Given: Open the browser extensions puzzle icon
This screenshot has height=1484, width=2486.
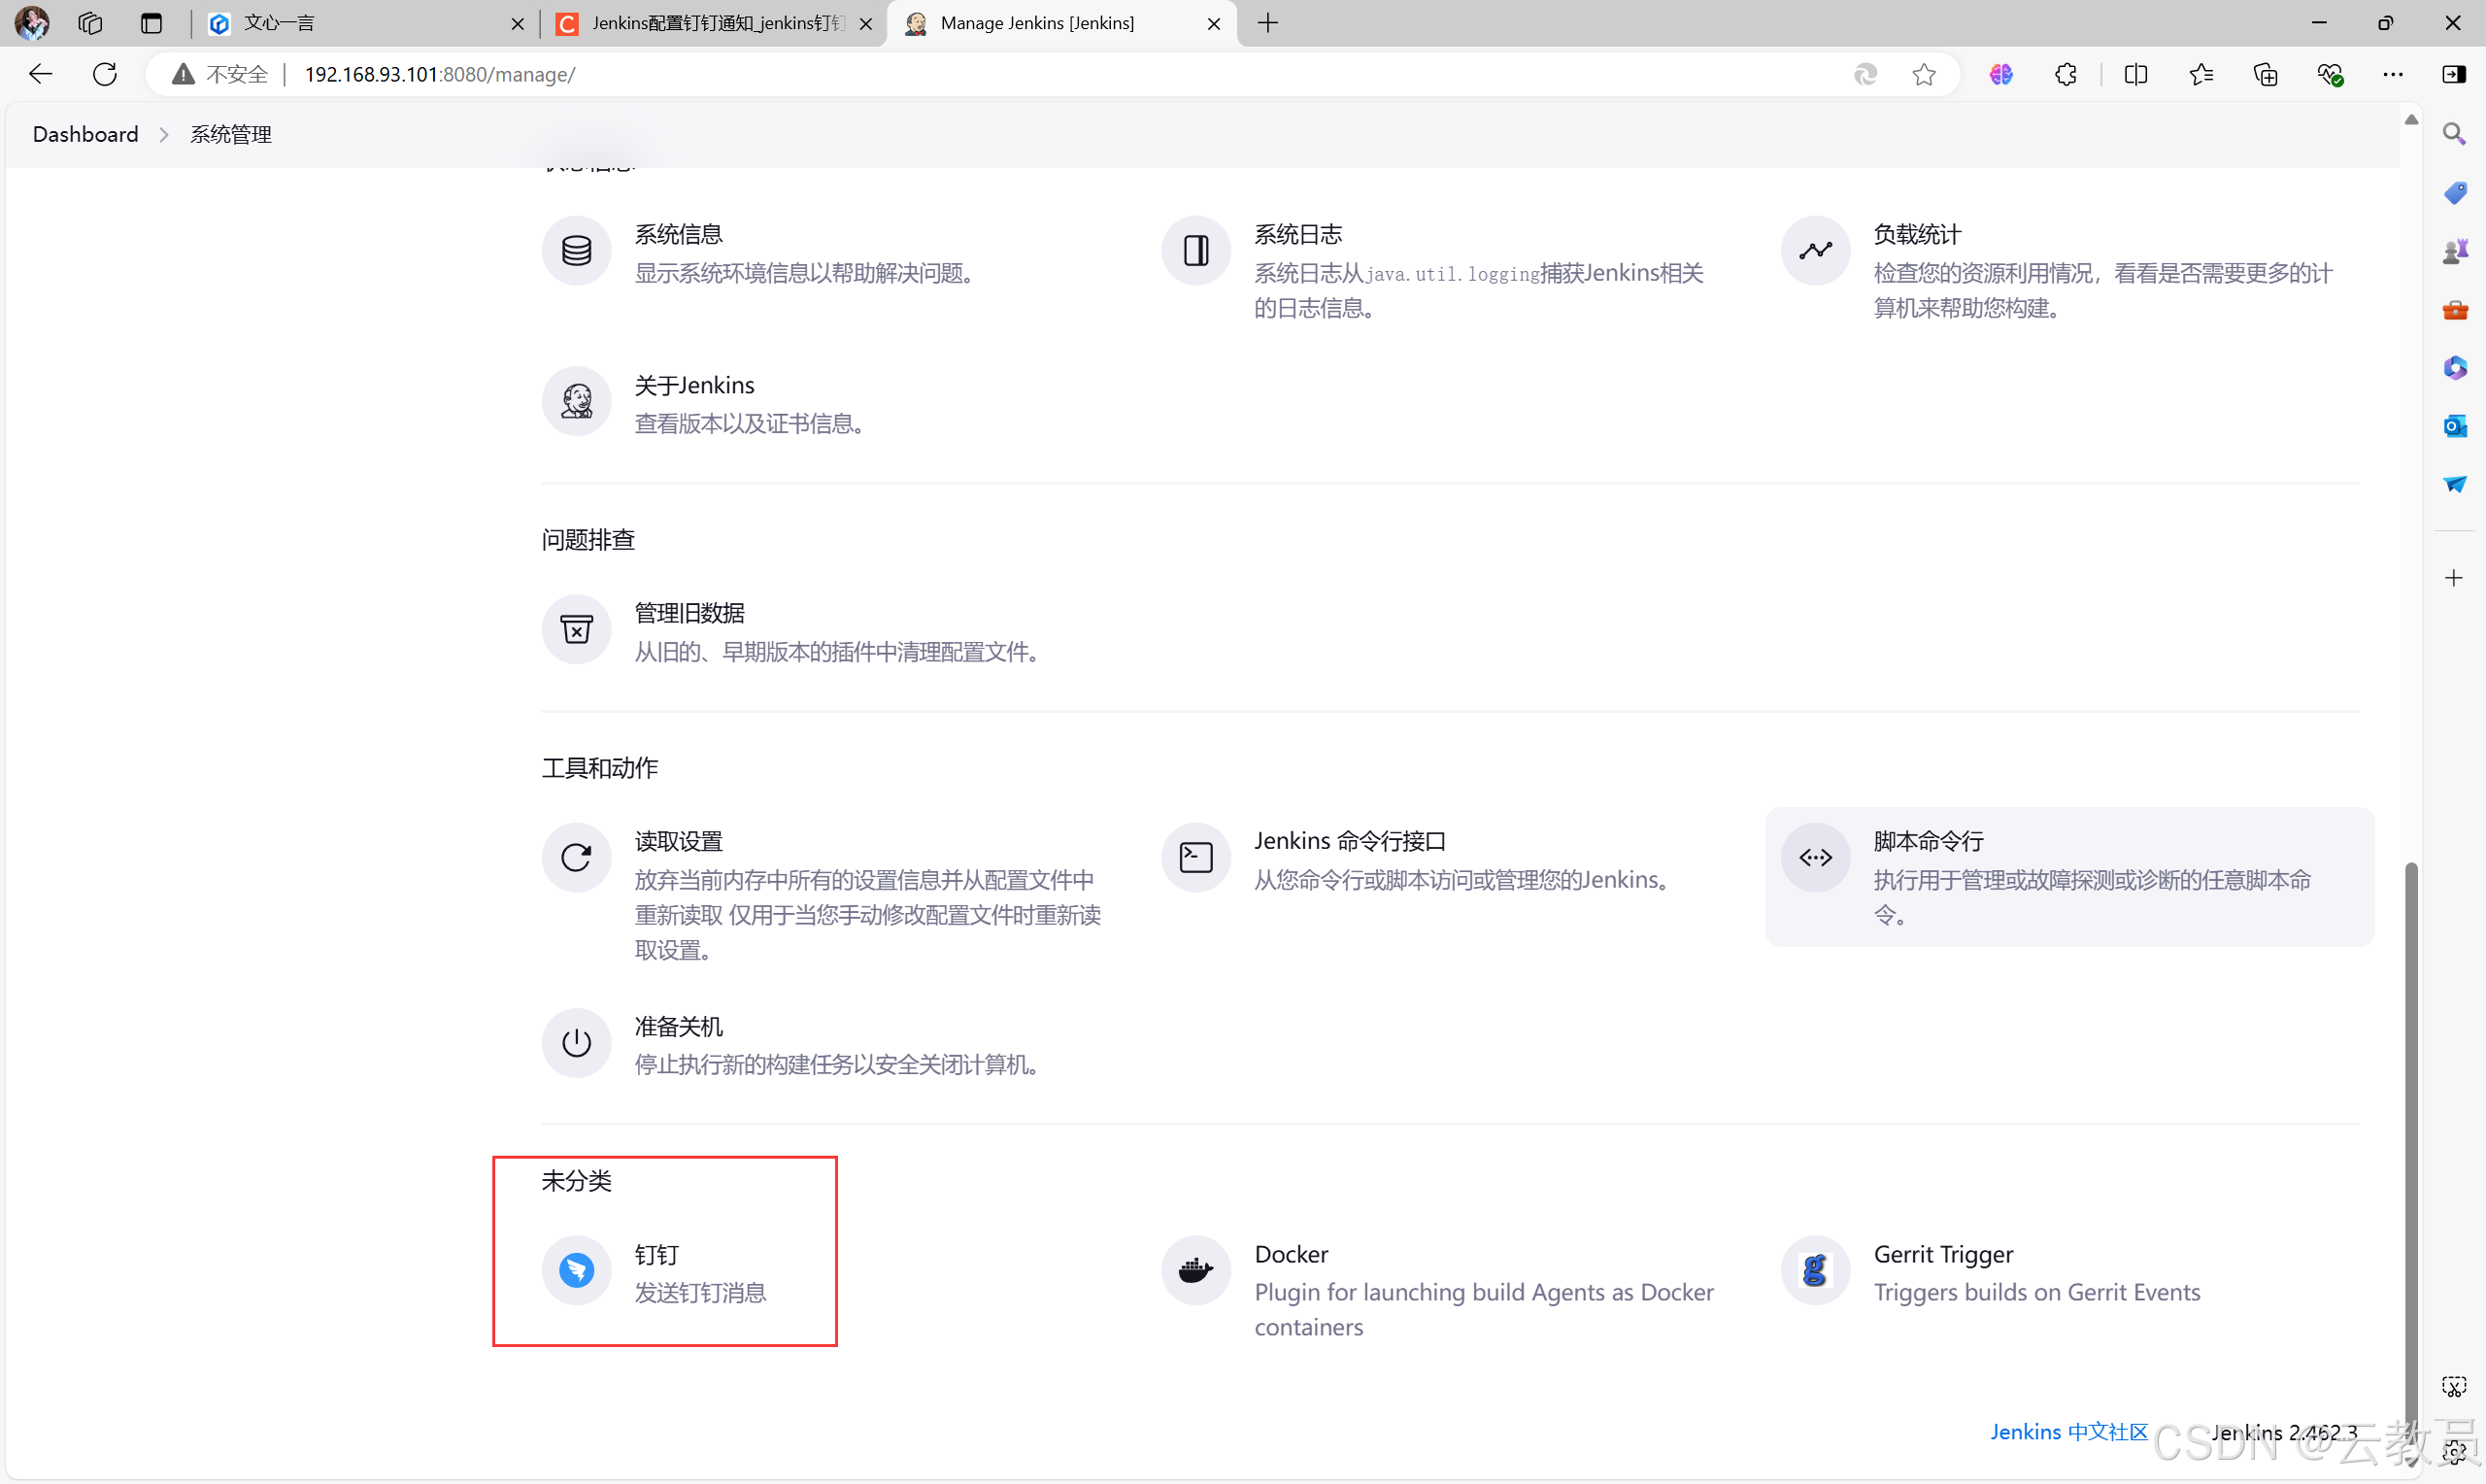Looking at the screenshot, I should coord(2066,74).
